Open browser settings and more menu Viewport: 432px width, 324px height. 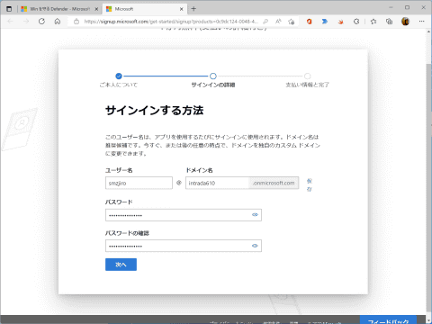tap(421, 22)
